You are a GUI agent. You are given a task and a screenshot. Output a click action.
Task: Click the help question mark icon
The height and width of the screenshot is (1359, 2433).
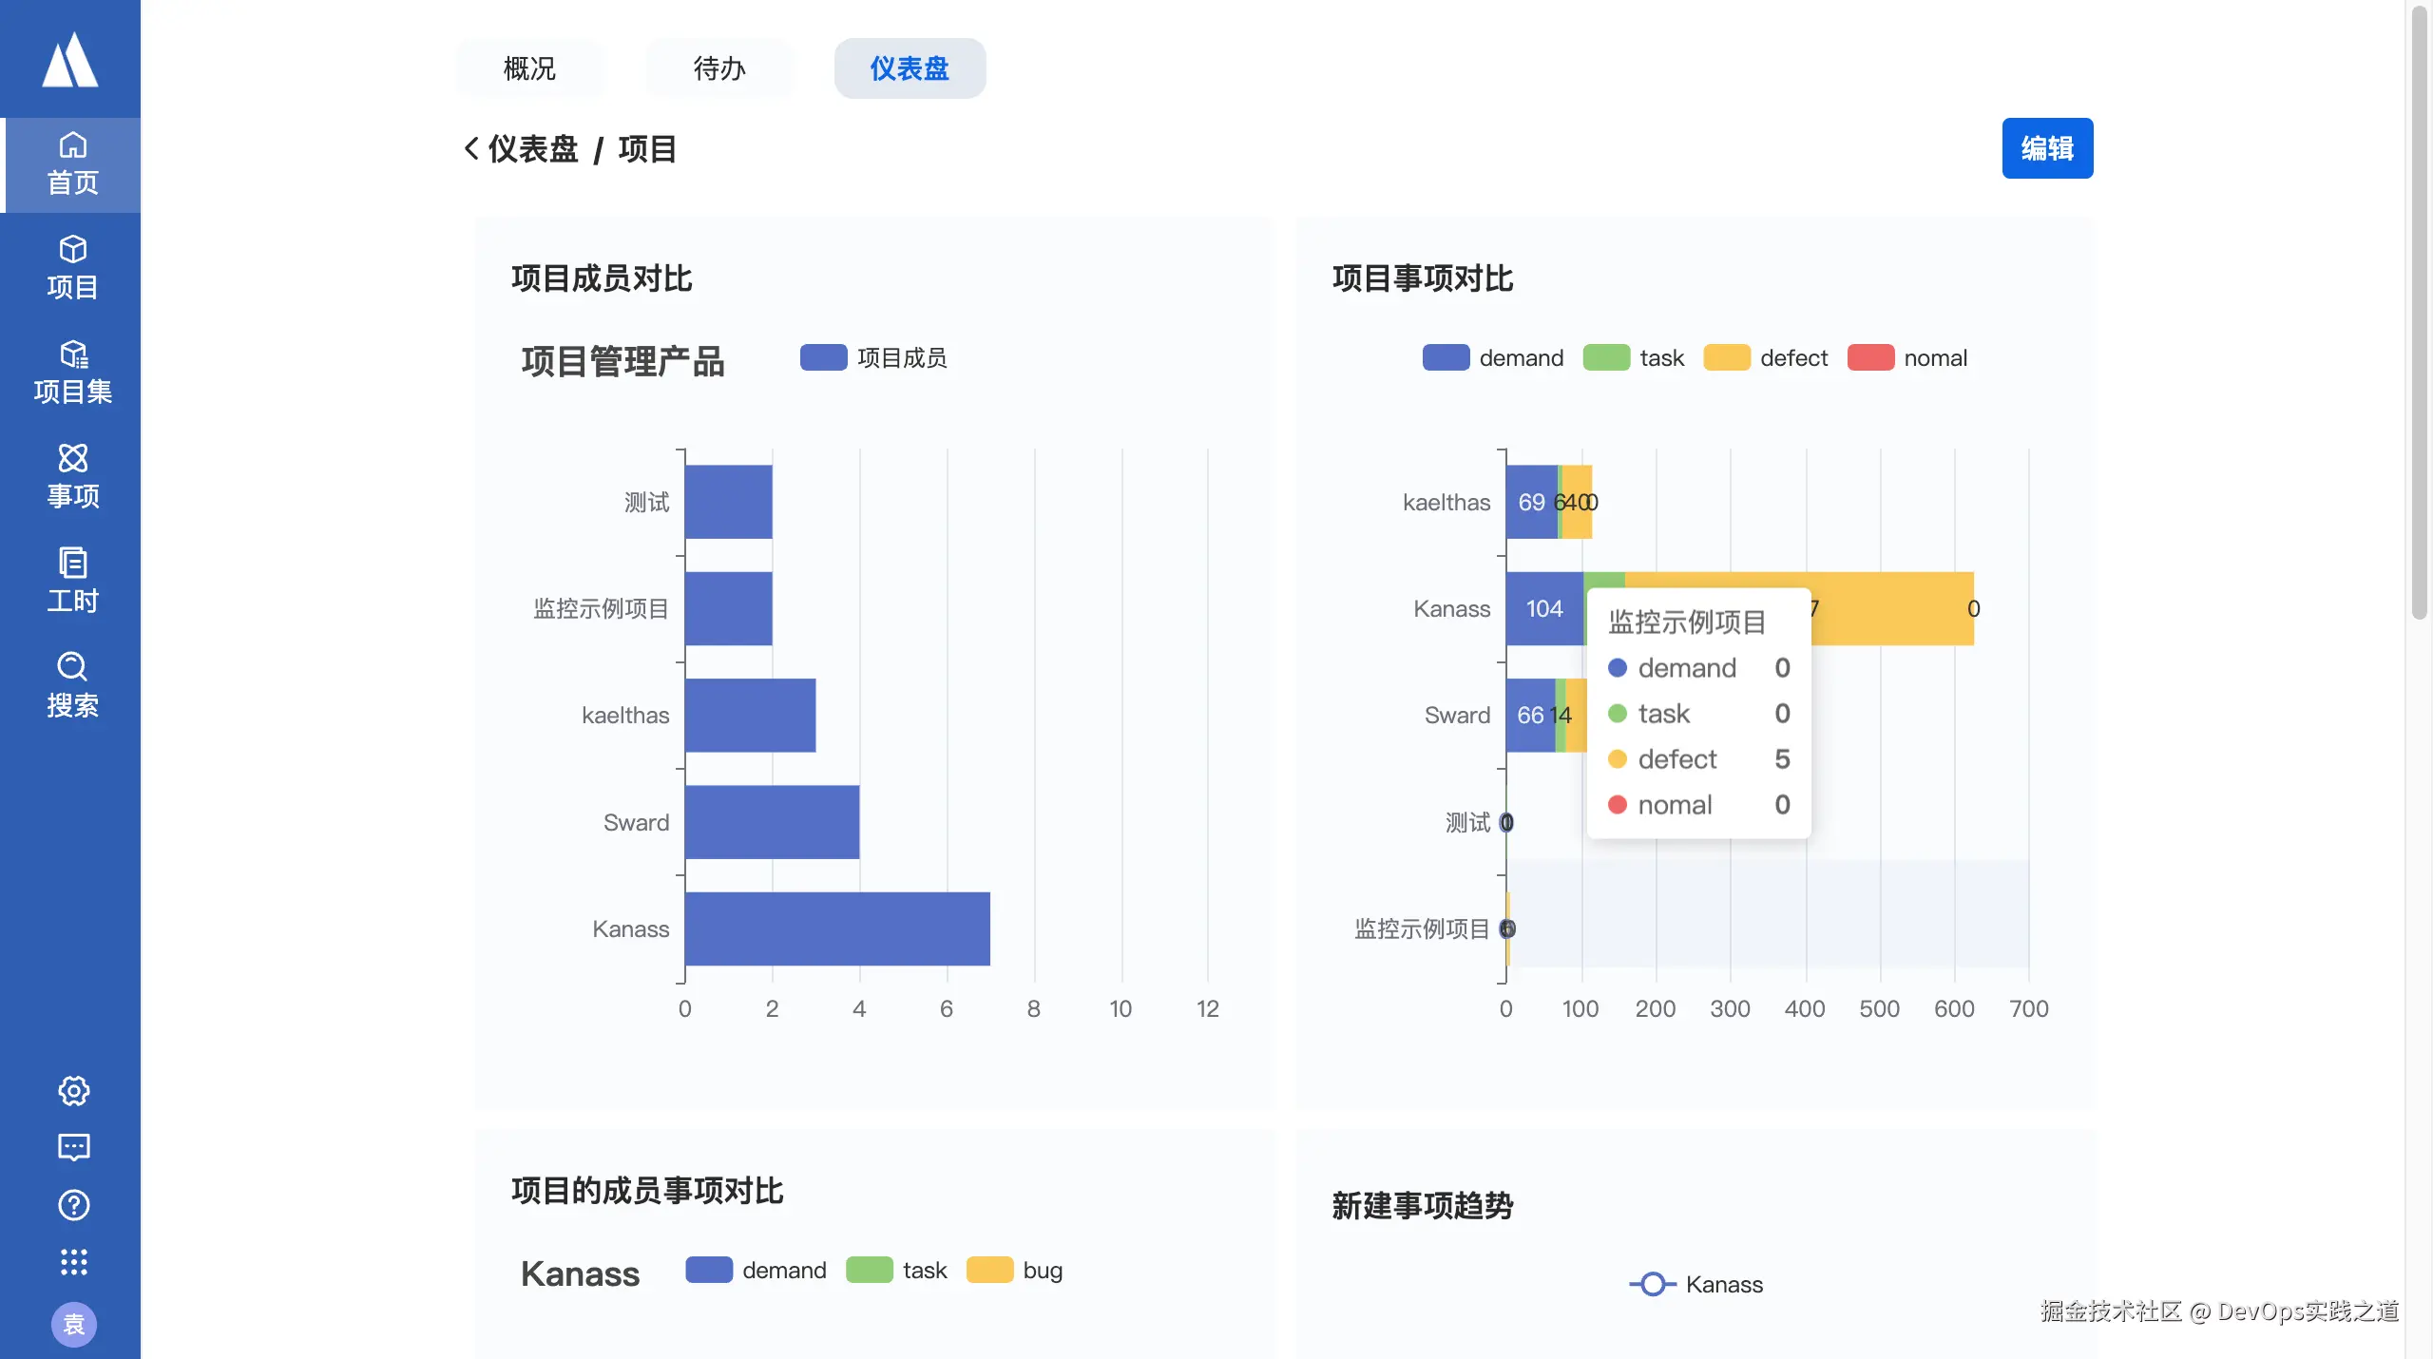(73, 1204)
